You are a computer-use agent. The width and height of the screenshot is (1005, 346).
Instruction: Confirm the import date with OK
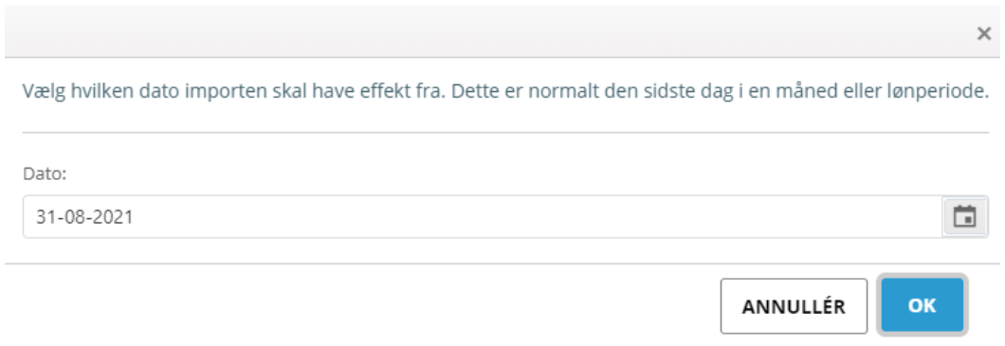(x=922, y=305)
